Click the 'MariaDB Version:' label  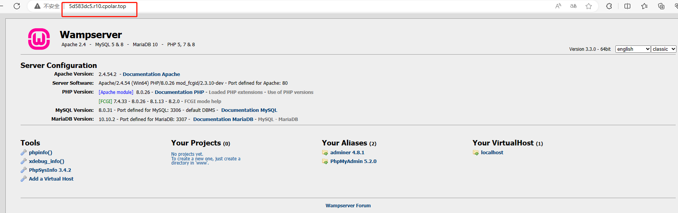73,119
